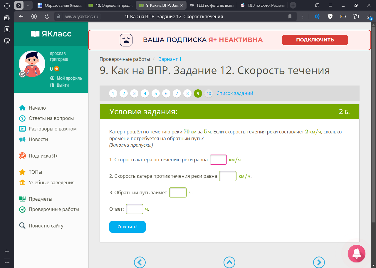Open the ЯКласс logo home link
The width and height of the screenshot is (376, 268).
[51, 34]
